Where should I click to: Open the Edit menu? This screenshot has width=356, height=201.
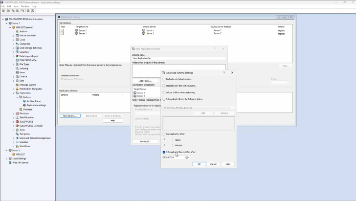(9, 6)
